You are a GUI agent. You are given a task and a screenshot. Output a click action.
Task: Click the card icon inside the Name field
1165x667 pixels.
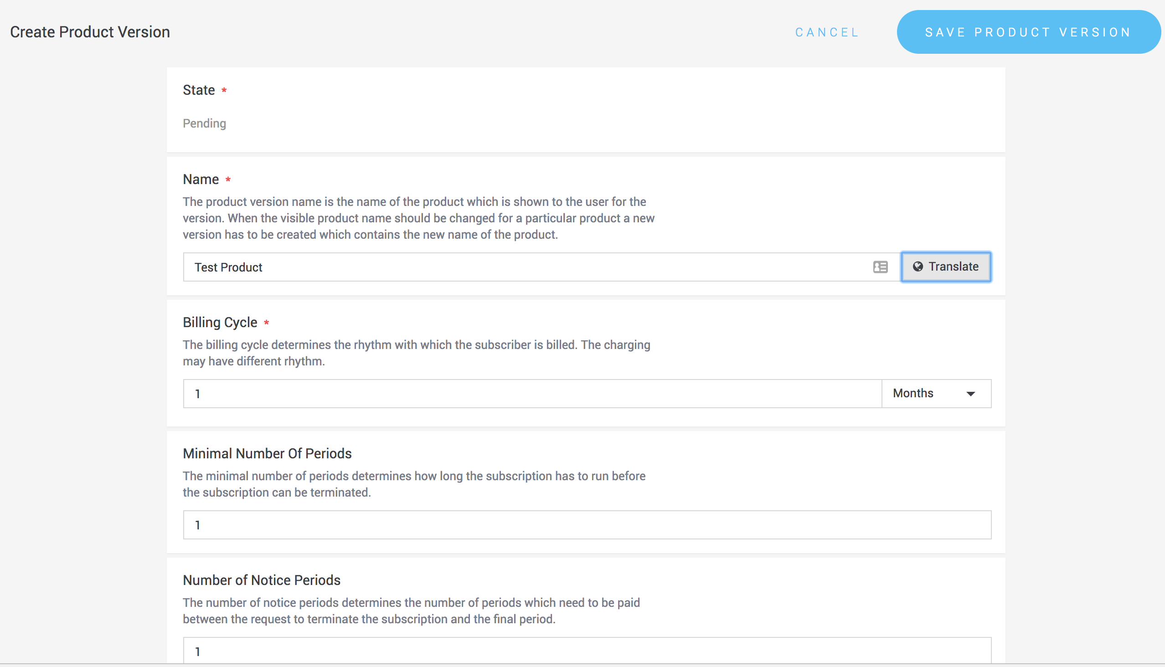[x=881, y=267]
